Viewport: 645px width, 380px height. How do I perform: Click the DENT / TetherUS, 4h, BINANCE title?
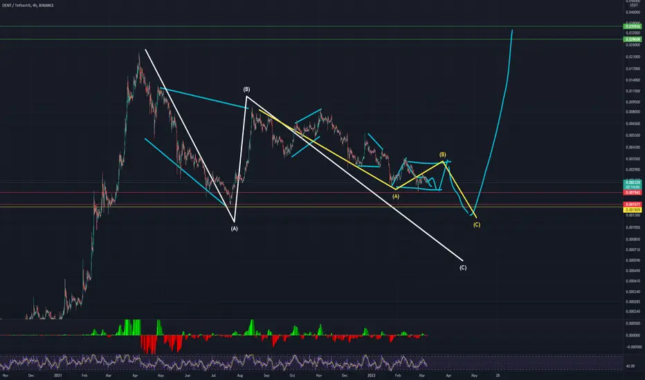click(x=28, y=6)
